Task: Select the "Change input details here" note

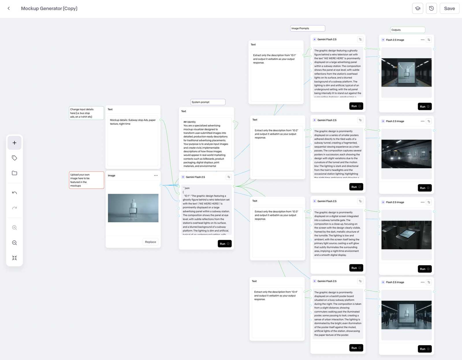Action: point(86,113)
